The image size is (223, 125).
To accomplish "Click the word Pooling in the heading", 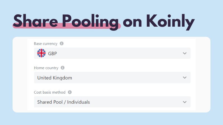I will click(x=90, y=22).
